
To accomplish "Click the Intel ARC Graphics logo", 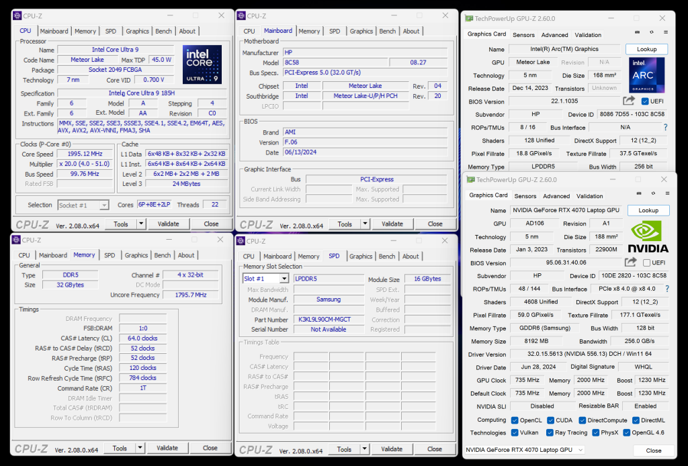I will coord(646,75).
